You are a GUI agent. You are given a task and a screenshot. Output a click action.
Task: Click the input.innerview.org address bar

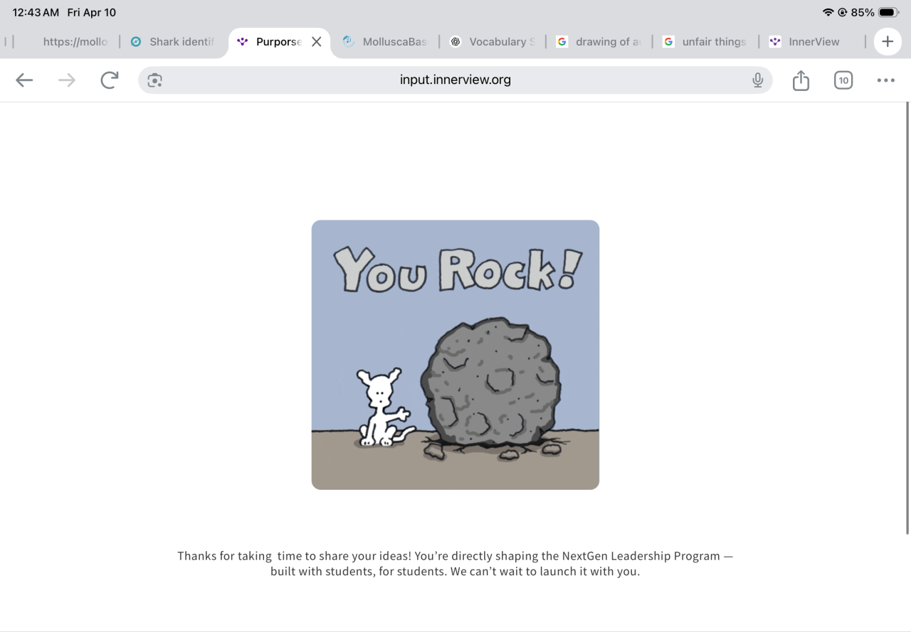(x=455, y=80)
